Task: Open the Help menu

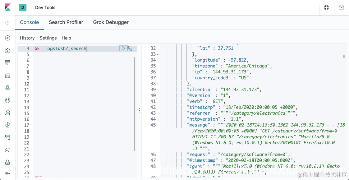Action: click(x=66, y=38)
